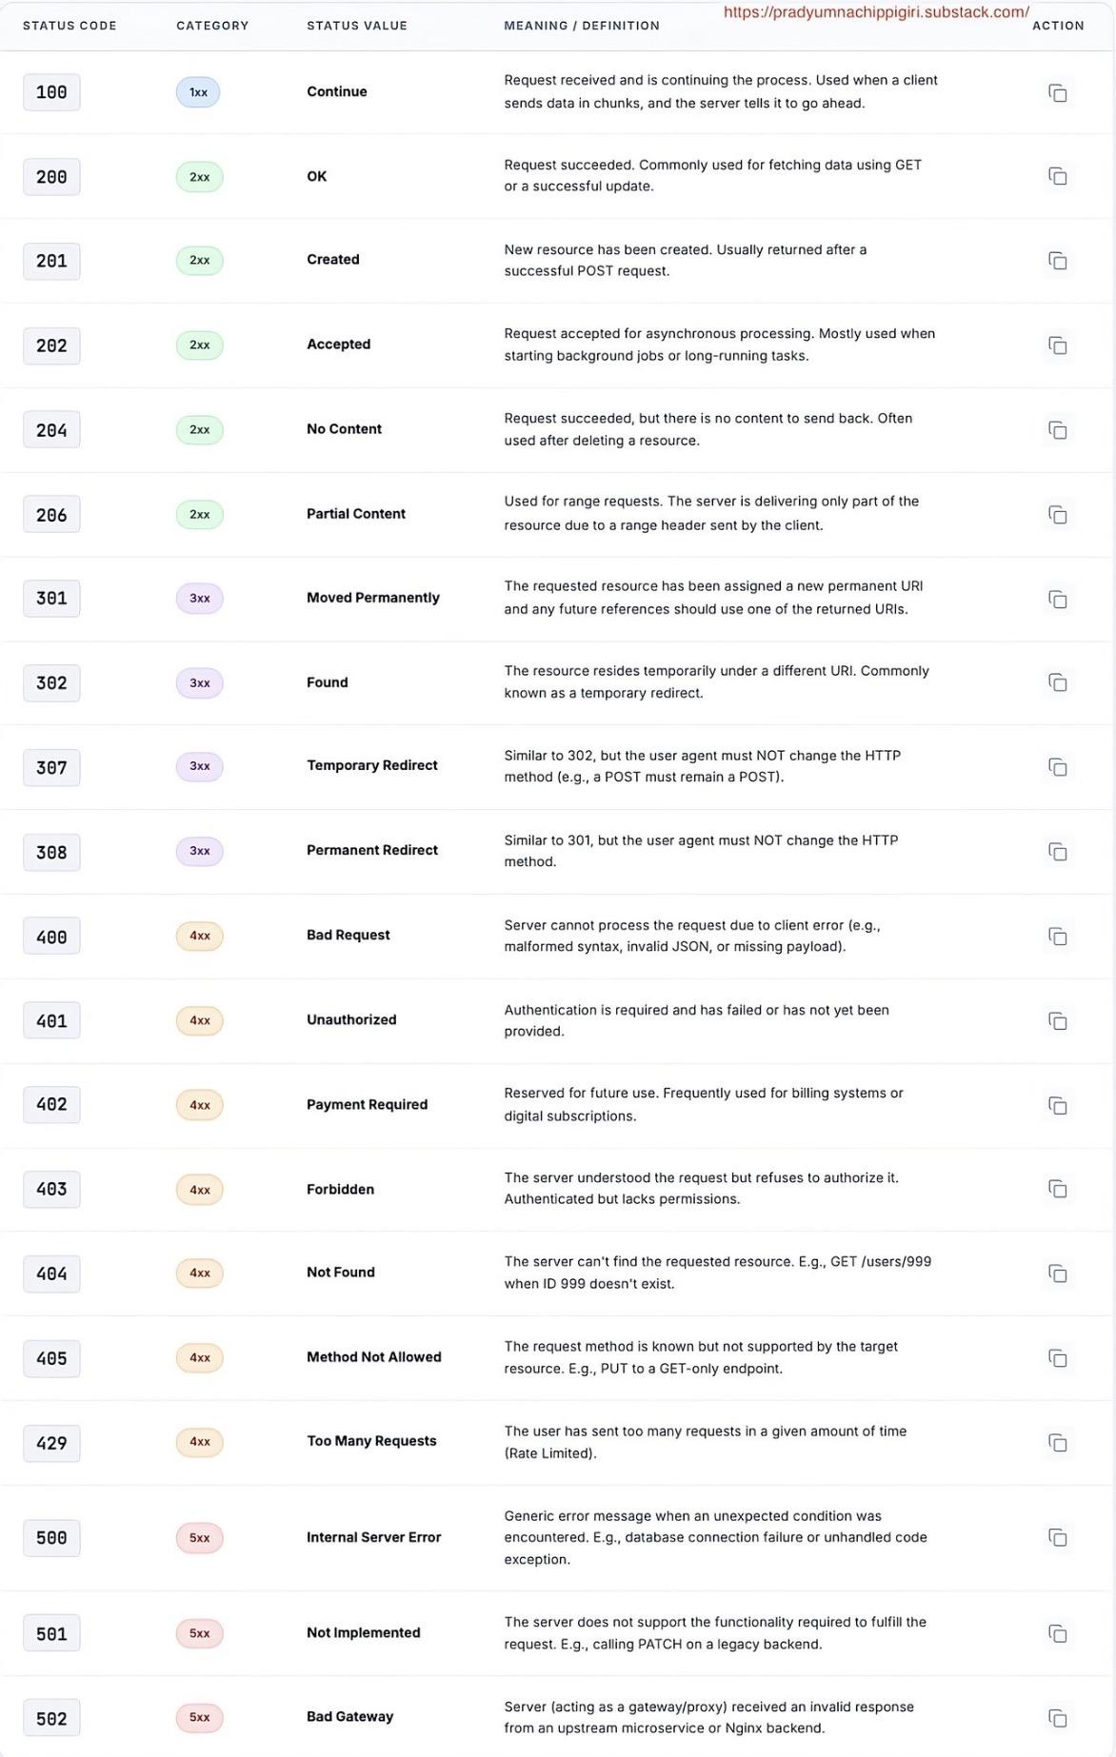Select the STATUS VALUE header
This screenshot has width=1116, height=1757.
pos(356,26)
